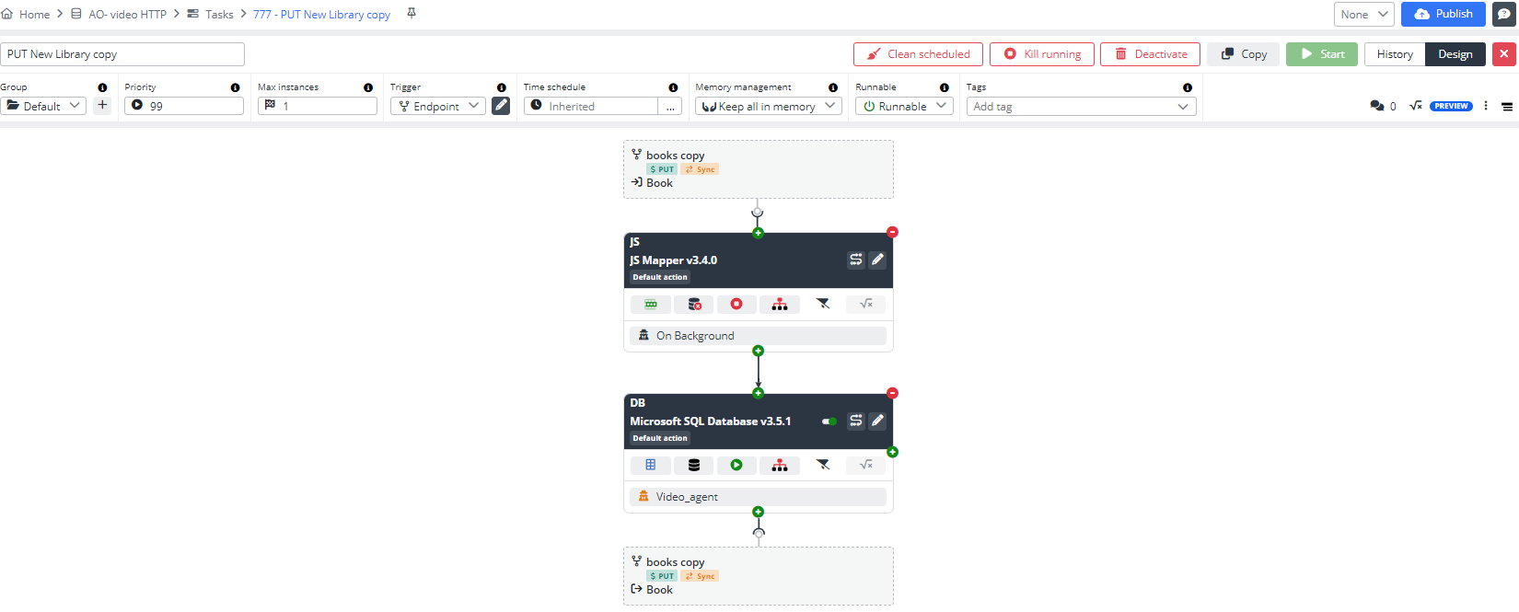1519x612 pixels.
Task: Open the Runnable state dropdown
Action: pos(903,106)
